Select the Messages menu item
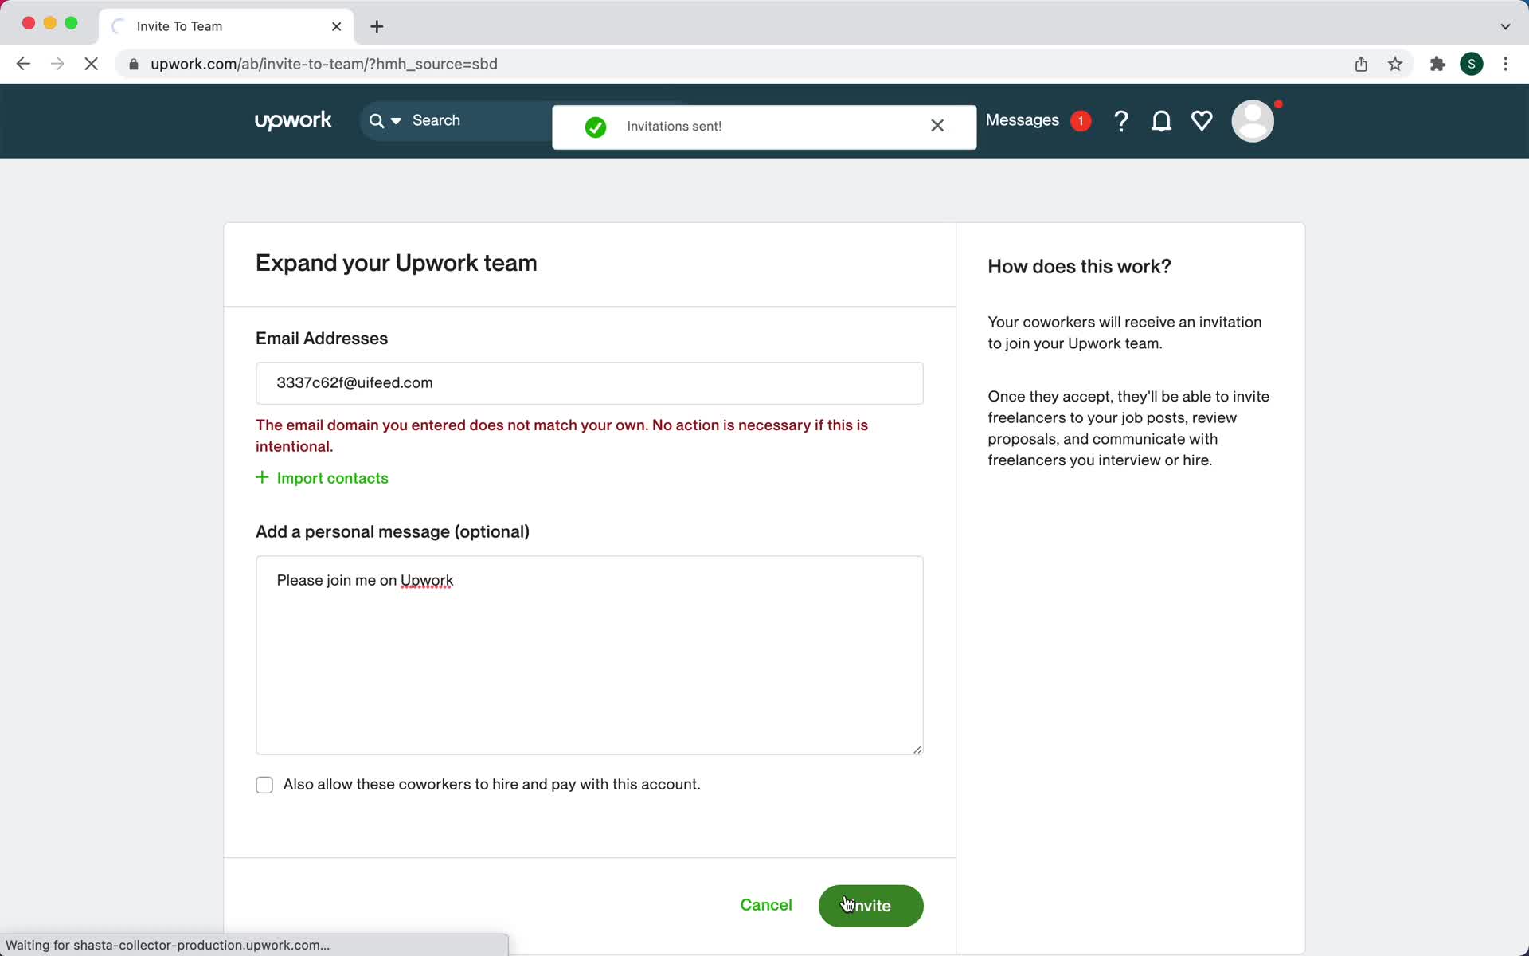 tap(1023, 120)
